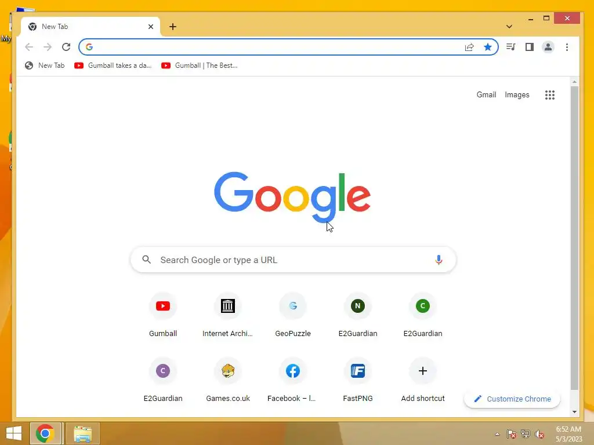Open the Chrome three-dot menu
The image size is (594, 445).
567,47
